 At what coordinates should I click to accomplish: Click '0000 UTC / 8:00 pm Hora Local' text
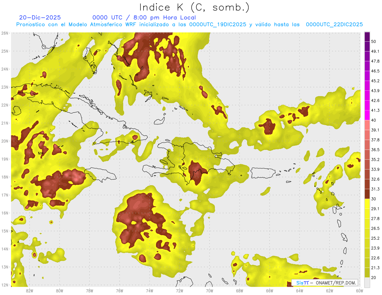pyautogui.click(x=144, y=18)
